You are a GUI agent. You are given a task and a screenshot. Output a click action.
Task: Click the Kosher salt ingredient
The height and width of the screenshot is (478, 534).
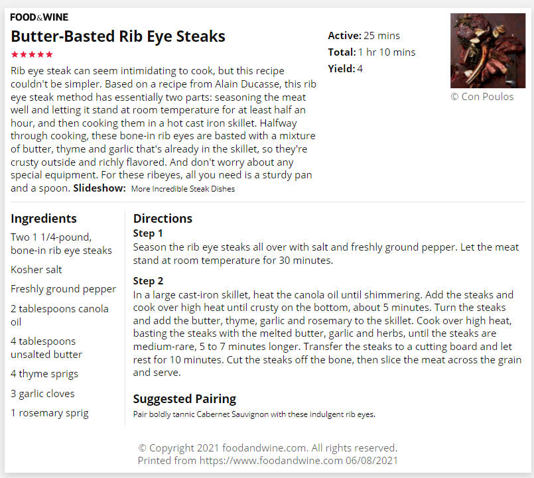[x=36, y=270]
